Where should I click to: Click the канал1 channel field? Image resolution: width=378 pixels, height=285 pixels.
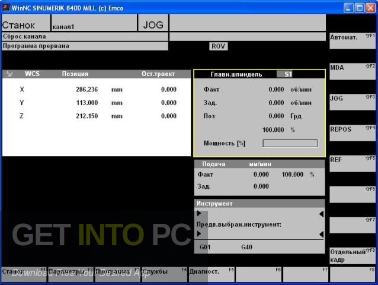94,23
